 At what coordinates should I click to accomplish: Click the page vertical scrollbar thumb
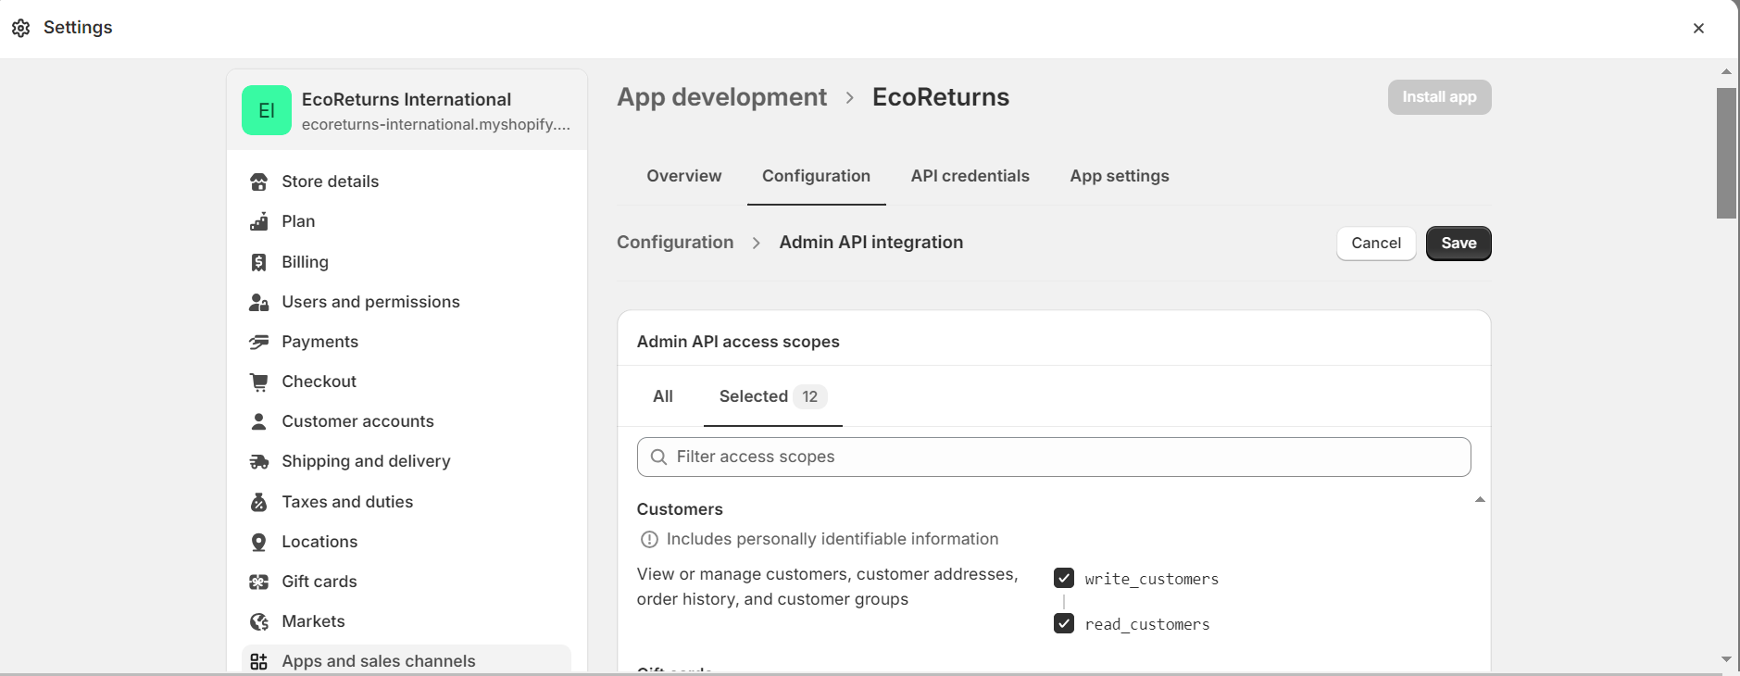tap(1726, 153)
